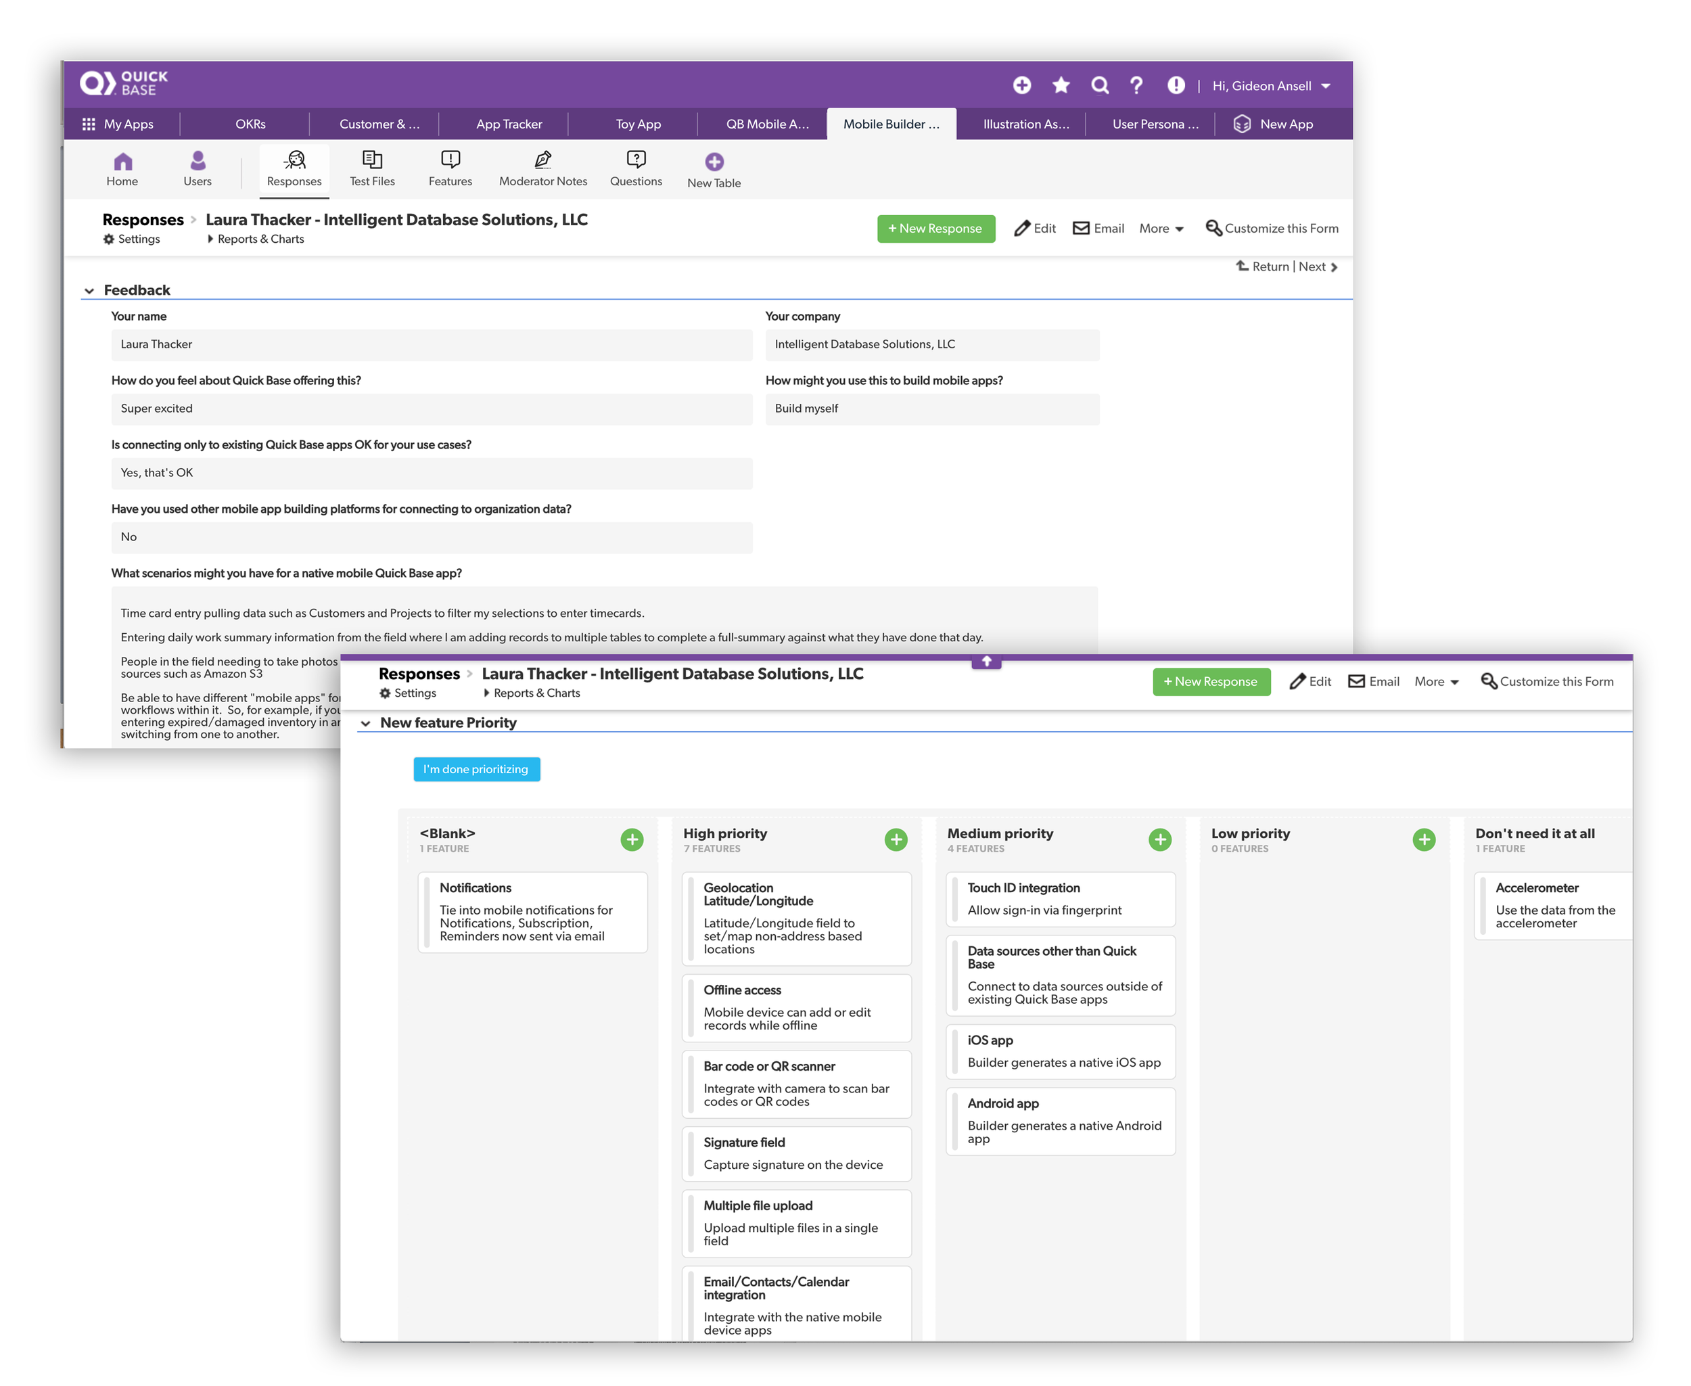The height and width of the screenshot is (1386, 1691).
Task: Add a feature to Low priority column
Action: pyautogui.click(x=1424, y=839)
